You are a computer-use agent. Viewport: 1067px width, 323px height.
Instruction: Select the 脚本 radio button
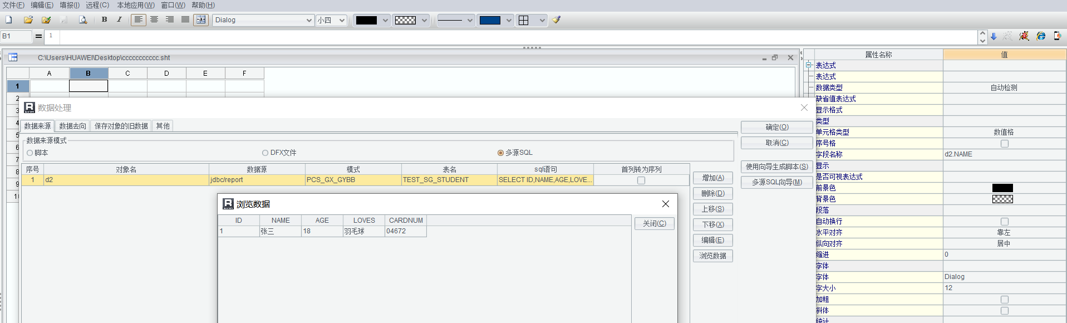pos(30,153)
